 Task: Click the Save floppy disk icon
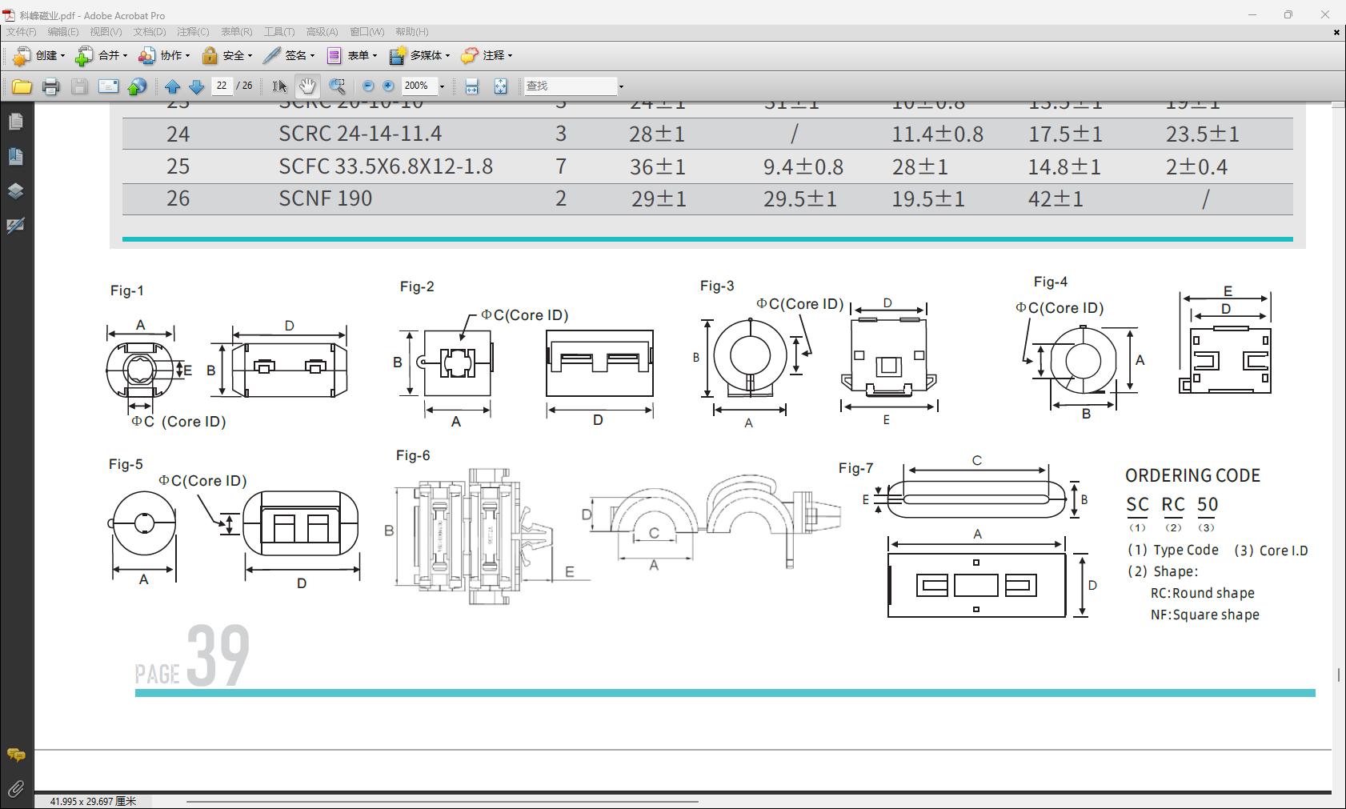click(79, 86)
